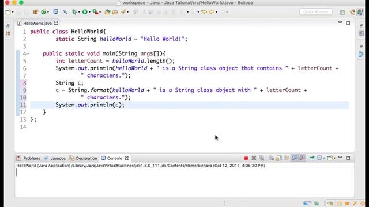Screen dimensions: 369x207
Task: Maximize the editor area
Action: click(x=348, y=23)
